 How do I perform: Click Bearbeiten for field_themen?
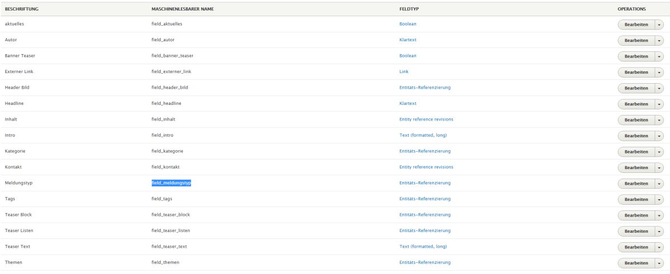coord(636,263)
